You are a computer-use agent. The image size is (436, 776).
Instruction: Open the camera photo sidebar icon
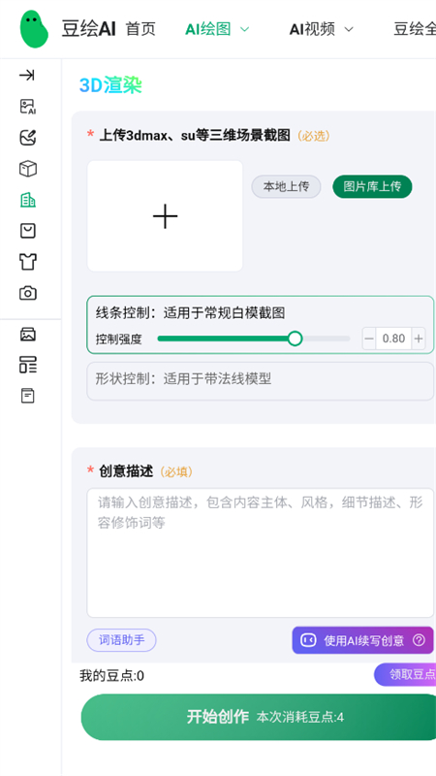coord(28,293)
